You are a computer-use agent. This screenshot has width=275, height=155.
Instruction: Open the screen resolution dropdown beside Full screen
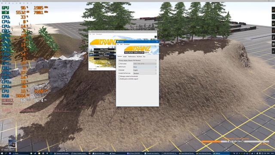coord(145,64)
